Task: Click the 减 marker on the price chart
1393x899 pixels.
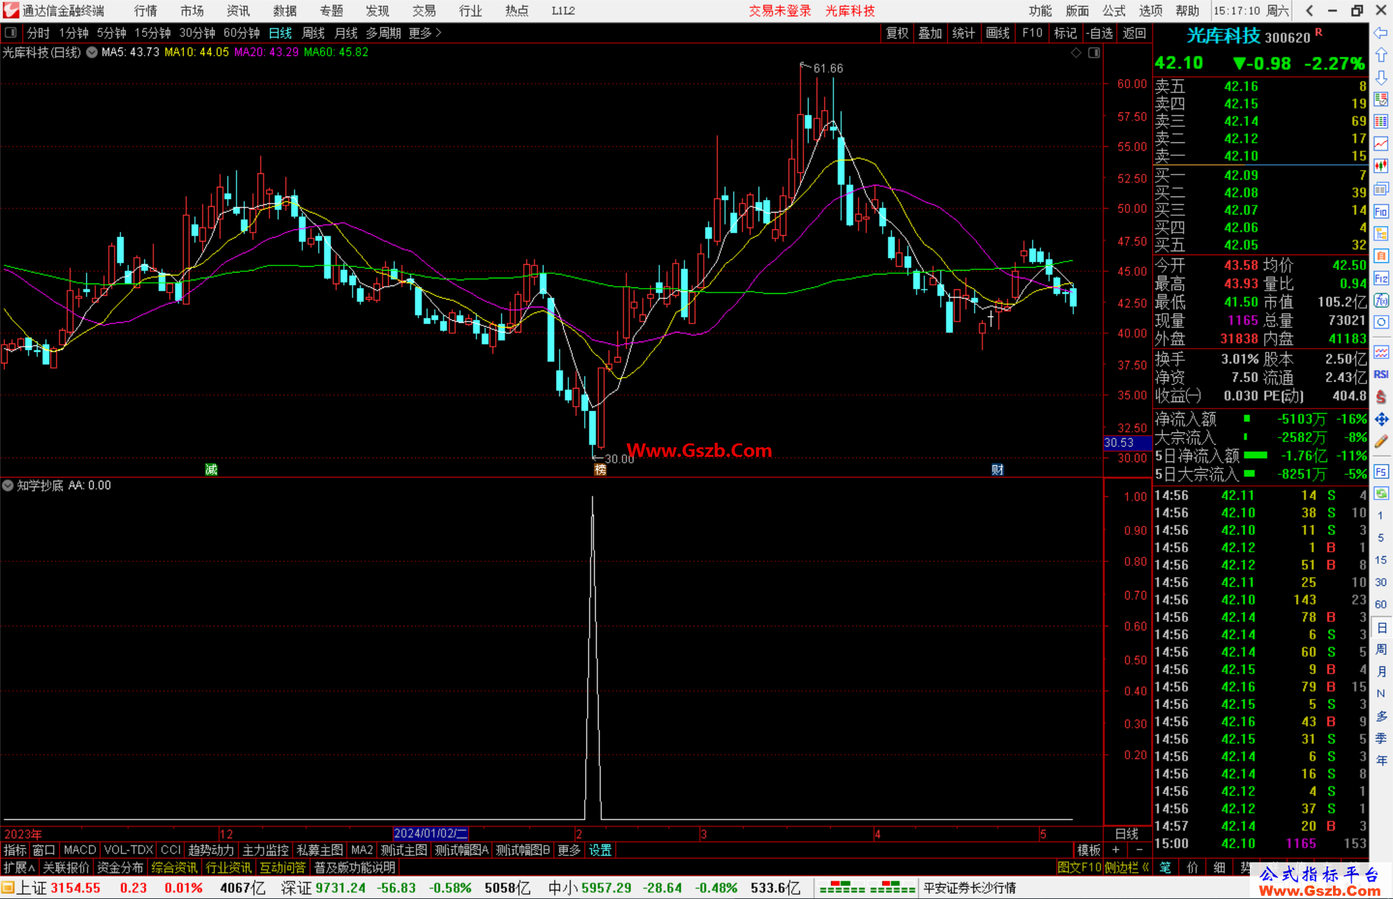Action: [211, 469]
